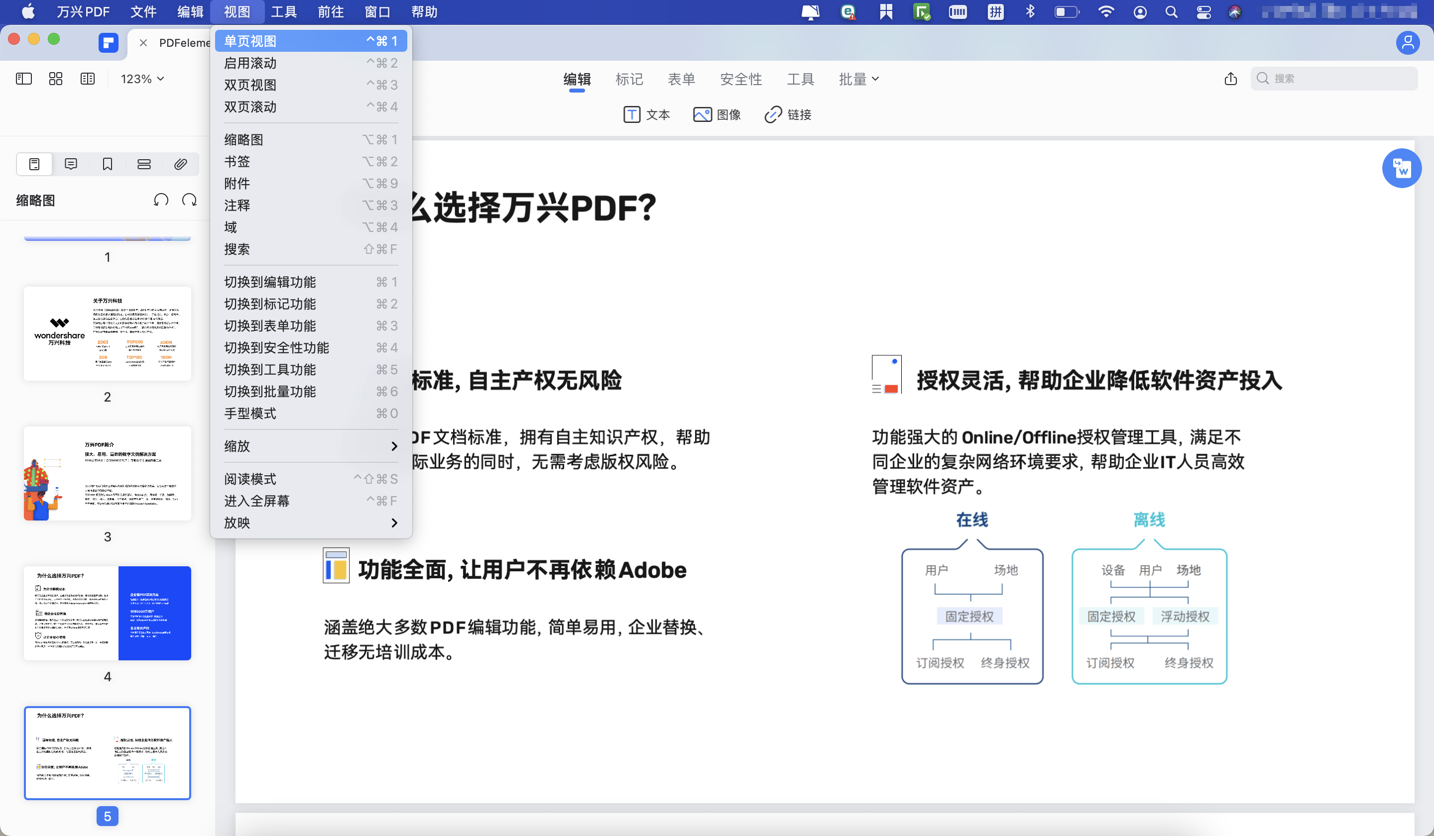The width and height of the screenshot is (1434, 836).
Task: Expand the 缩放 zoom submenu
Action: point(310,446)
